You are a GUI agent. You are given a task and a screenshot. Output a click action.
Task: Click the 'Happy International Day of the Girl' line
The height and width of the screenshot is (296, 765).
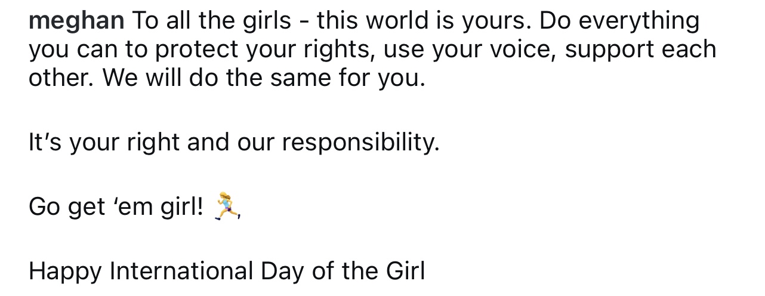pyautogui.click(x=227, y=271)
